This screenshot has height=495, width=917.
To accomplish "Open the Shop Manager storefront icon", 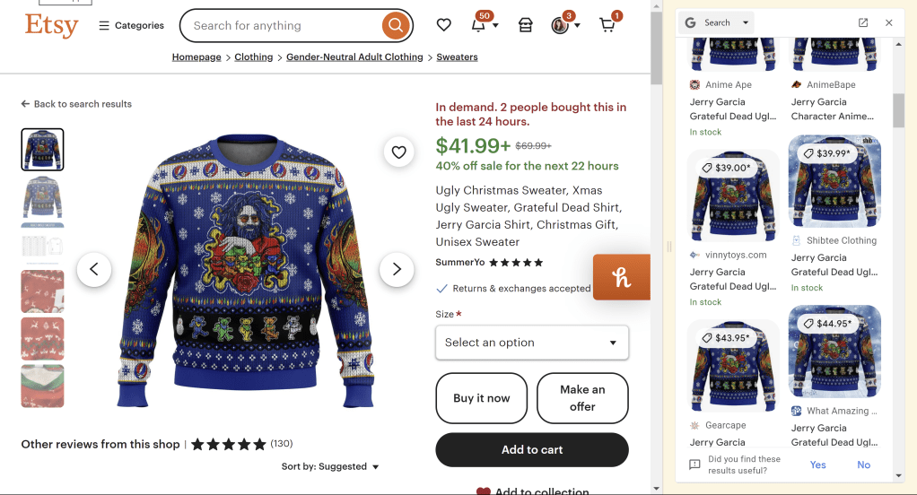I will tap(526, 25).
